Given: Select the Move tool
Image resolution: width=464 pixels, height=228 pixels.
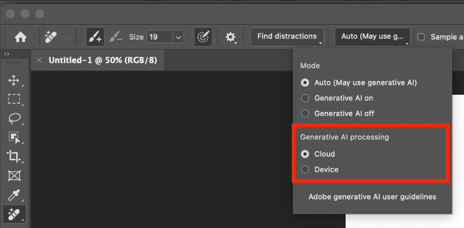Looking at the screenshot, I should tap(14, 81).
